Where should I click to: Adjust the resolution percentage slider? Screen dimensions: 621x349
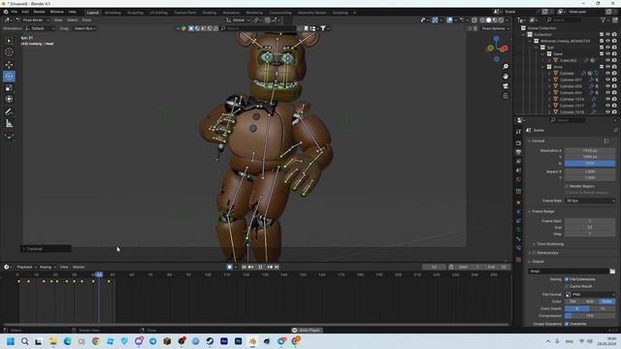[590, 164]
